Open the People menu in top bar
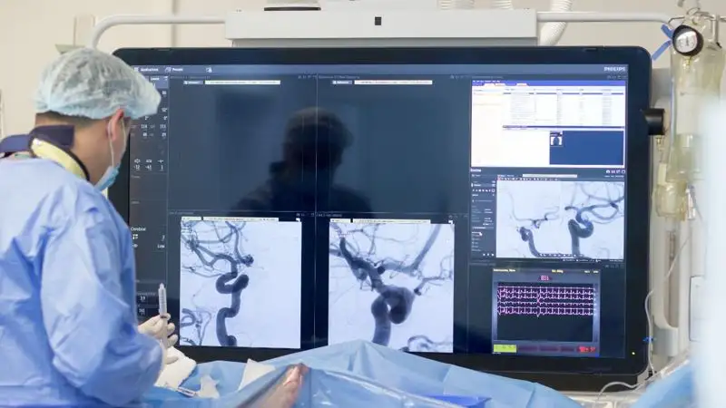Screen dimensions: 726x408 coord(176,69)
